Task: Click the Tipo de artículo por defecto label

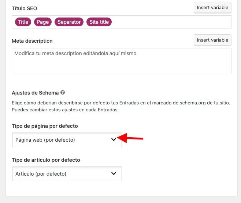Action: [x=46, y=160]
